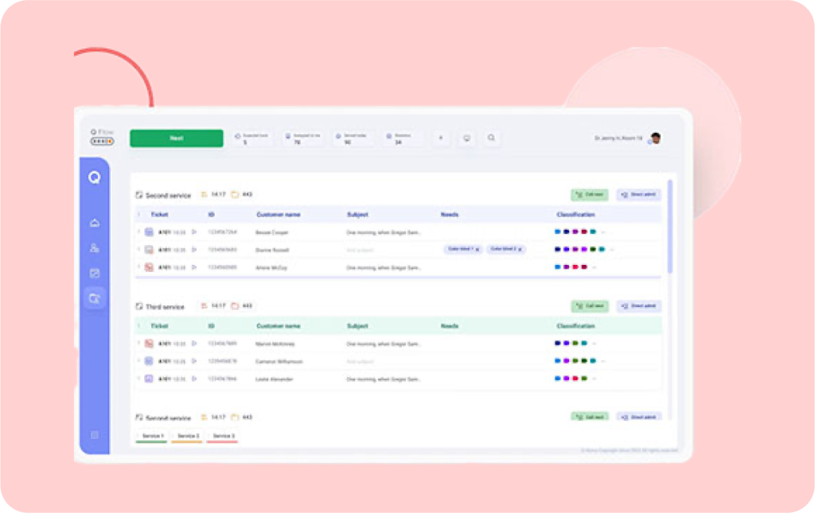Open the Home icon in left sidebar

tap(95, 223)
